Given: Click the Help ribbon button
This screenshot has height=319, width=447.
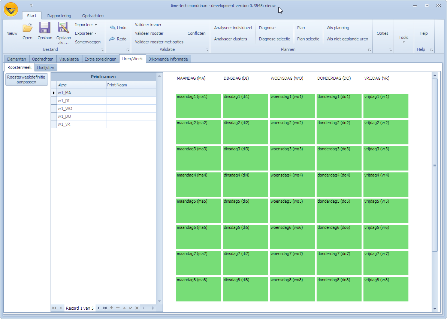Looking at the screenshot, I should pyautogui.click(x=423, y=33).
